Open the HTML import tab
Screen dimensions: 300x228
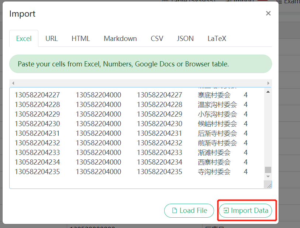(80, 38)
